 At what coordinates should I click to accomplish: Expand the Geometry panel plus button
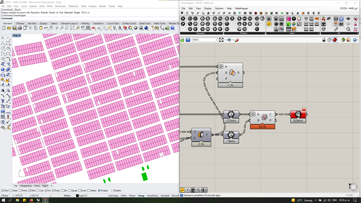coord(222,33)
